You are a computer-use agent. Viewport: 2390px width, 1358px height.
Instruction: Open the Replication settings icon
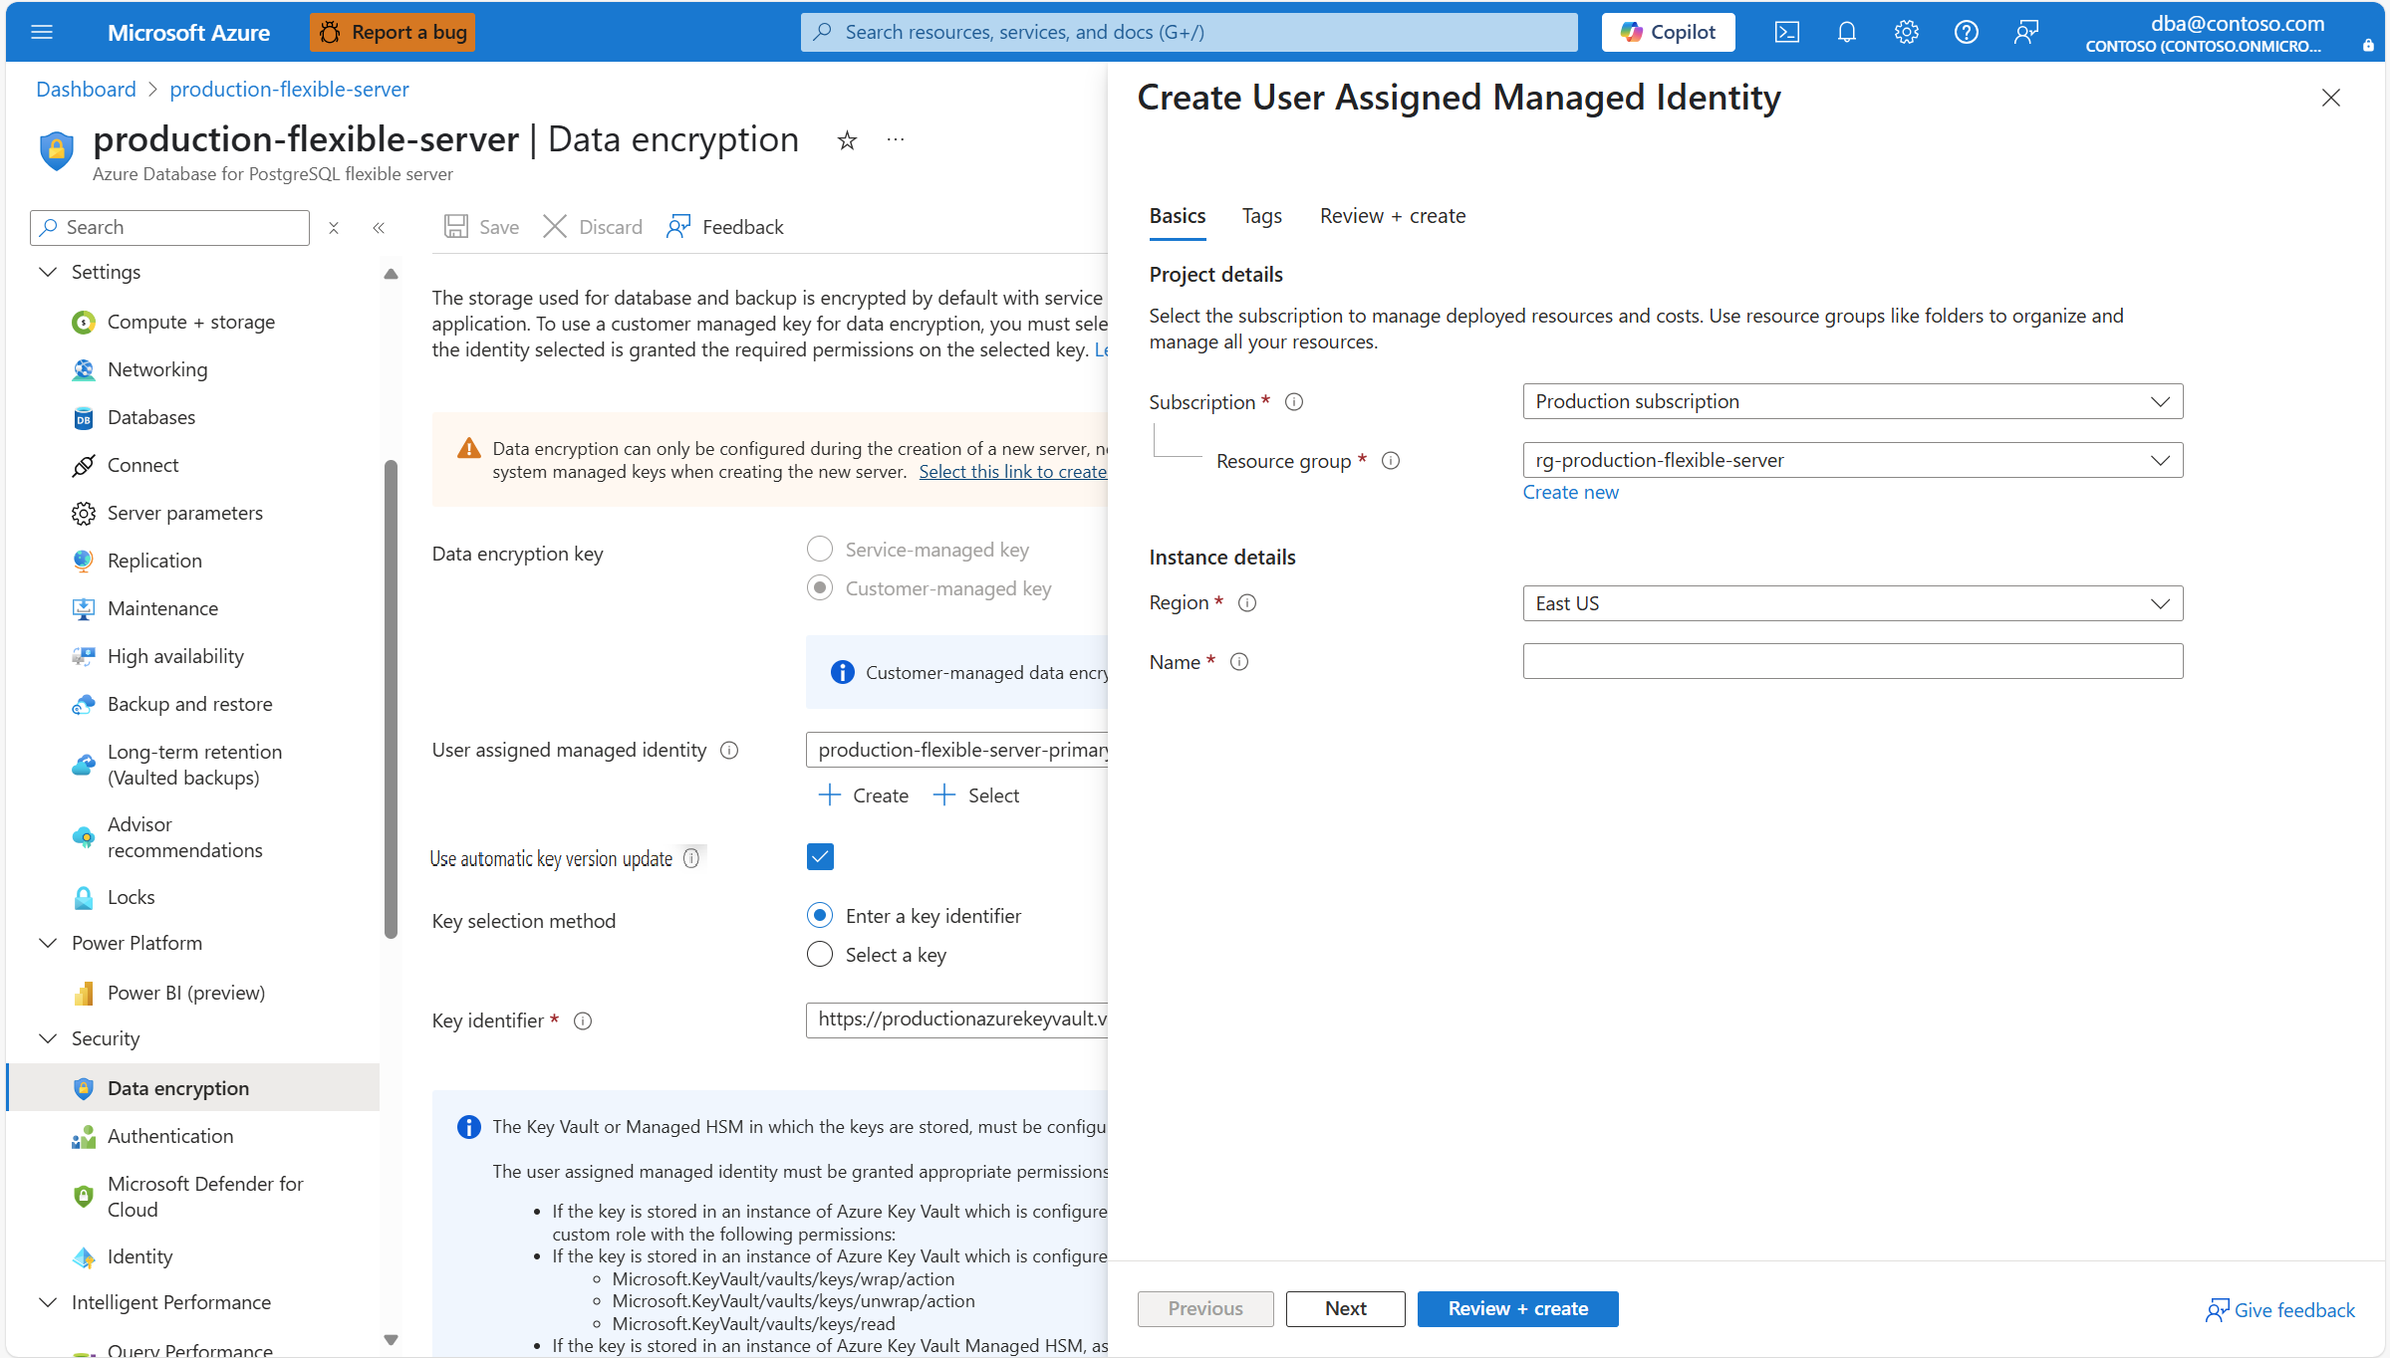click(x=84, y=560)
